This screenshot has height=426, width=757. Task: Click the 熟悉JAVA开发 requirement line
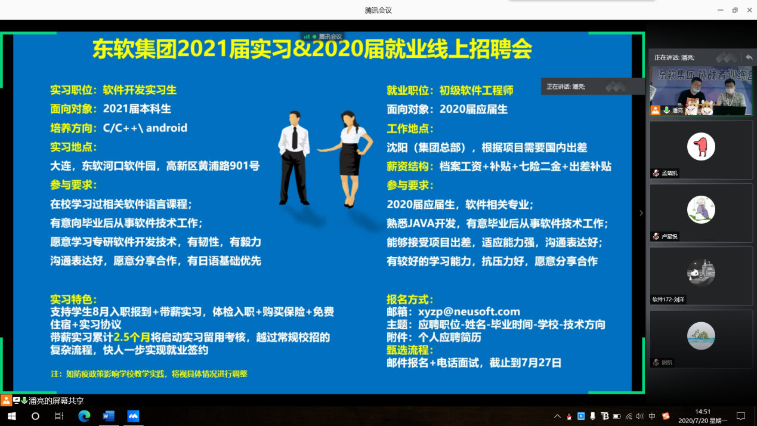tap(498, 224)
